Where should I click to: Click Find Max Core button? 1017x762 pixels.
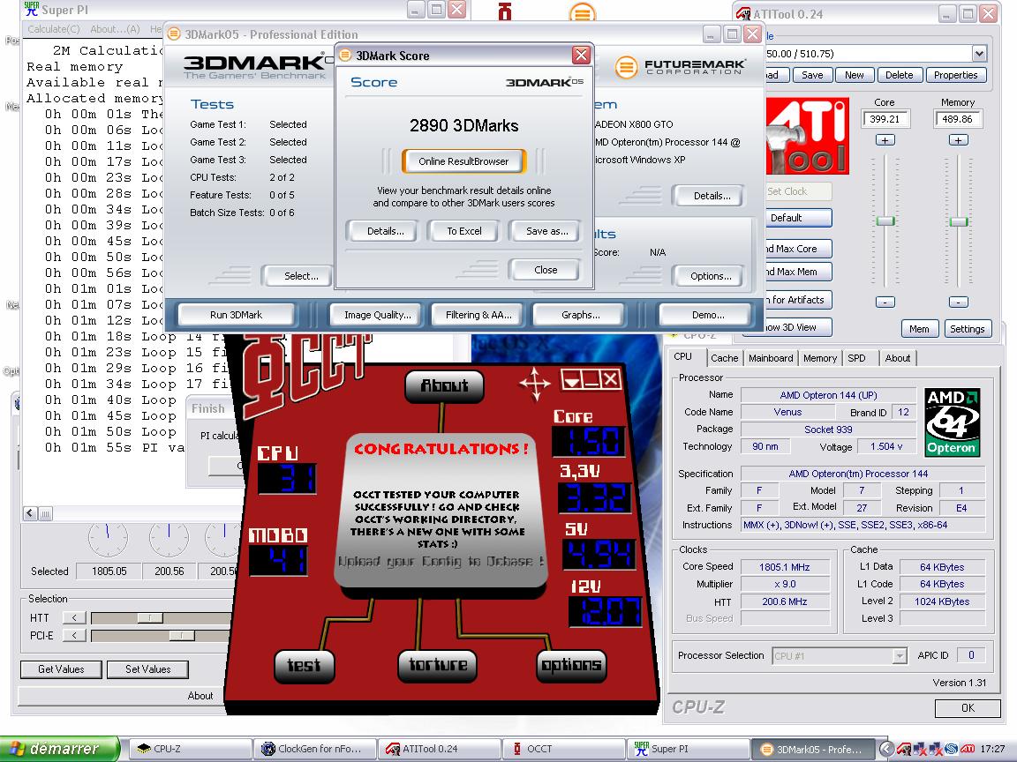(x=797, y=249)
